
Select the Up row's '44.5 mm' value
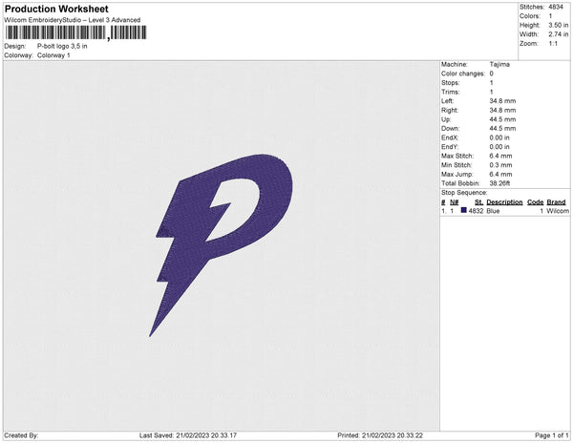tap(503, 119)
